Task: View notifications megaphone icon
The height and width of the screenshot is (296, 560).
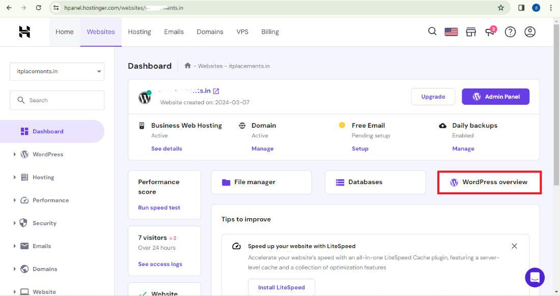Action: pyautogui.click(x=490, y=32)
